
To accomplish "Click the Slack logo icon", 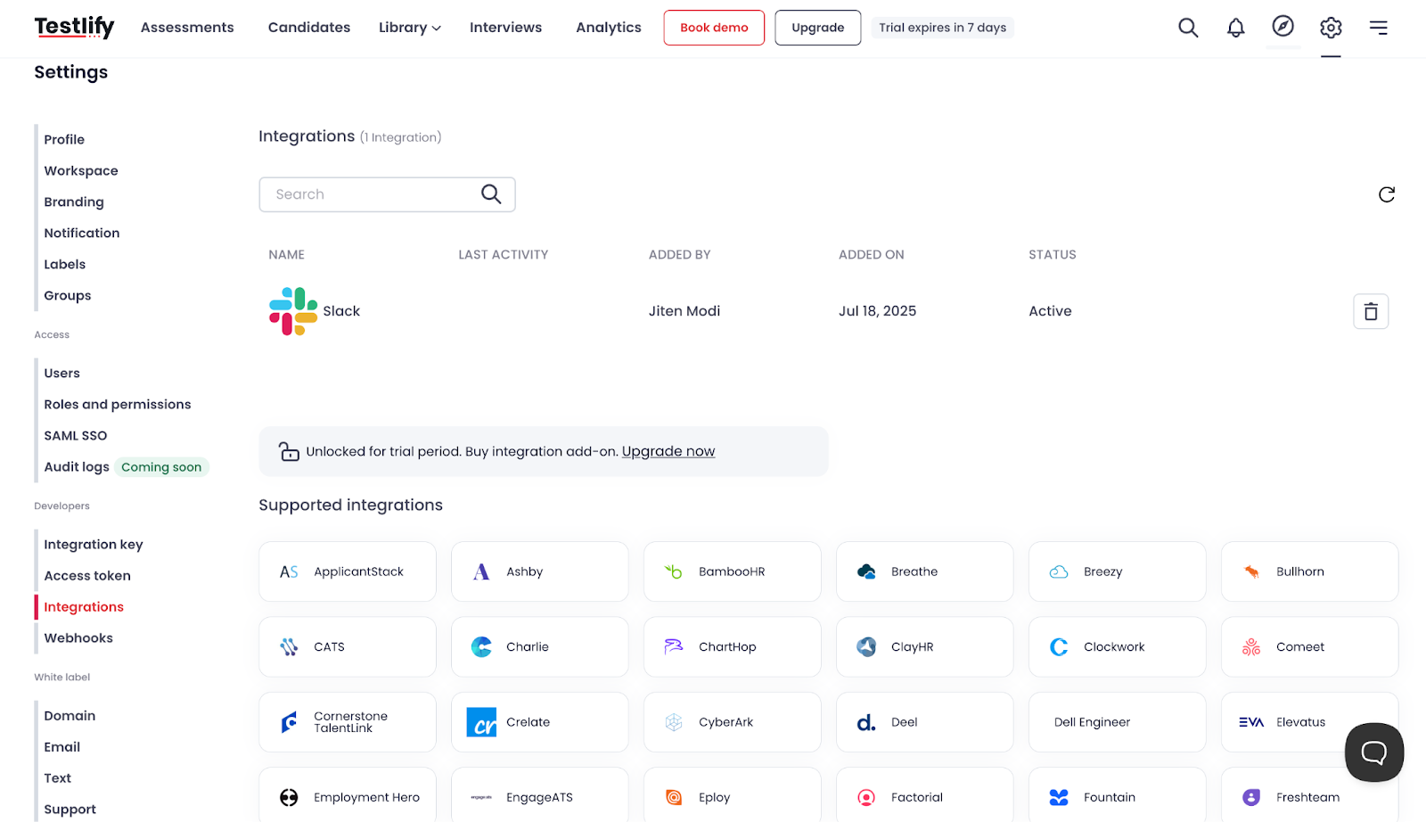I will (x=293, y=311).
